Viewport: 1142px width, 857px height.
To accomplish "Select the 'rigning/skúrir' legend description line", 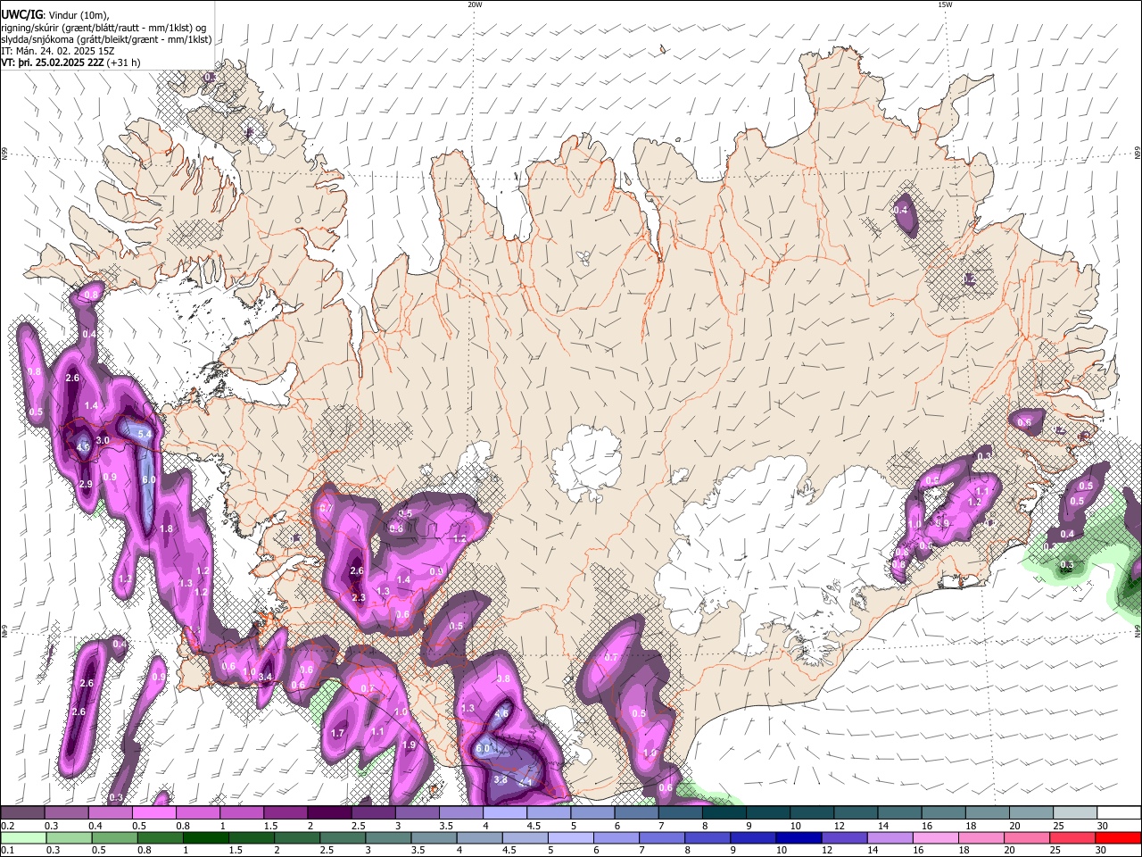I will click(x=104, y=28).
